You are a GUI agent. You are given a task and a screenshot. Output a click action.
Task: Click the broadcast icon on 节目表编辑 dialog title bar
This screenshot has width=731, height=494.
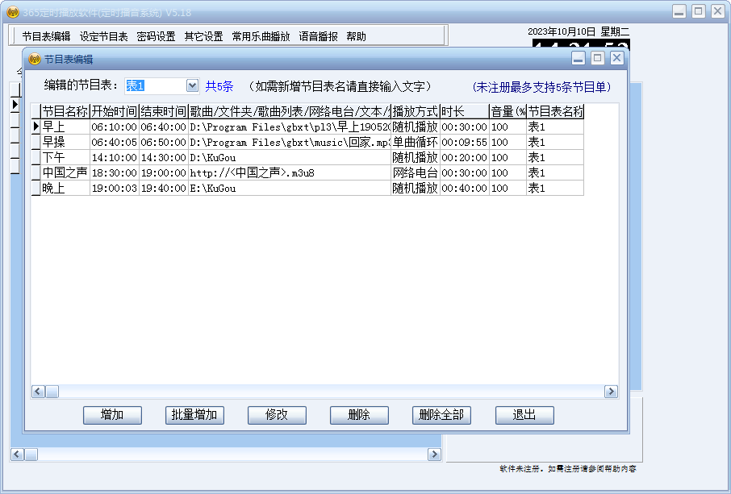32,57
